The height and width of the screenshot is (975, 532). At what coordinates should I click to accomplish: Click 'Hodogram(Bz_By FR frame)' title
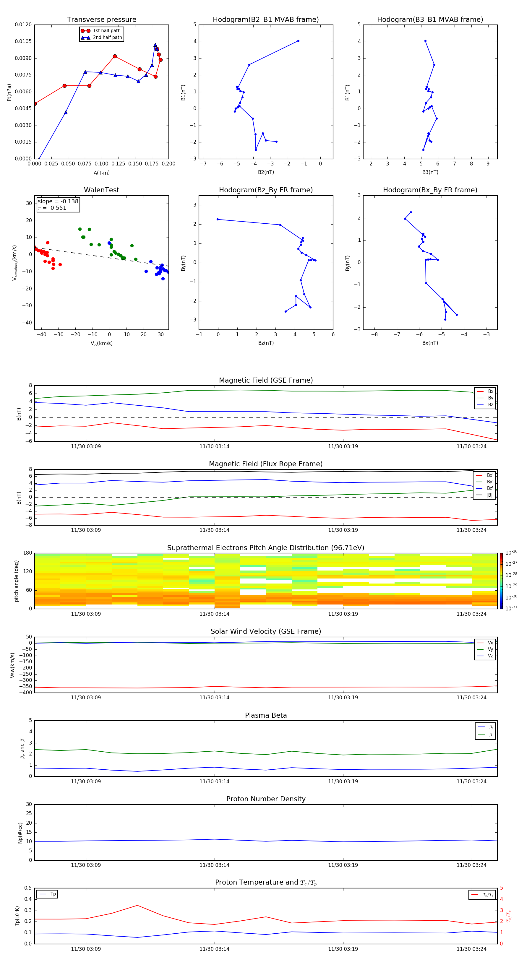click(266, 190)
